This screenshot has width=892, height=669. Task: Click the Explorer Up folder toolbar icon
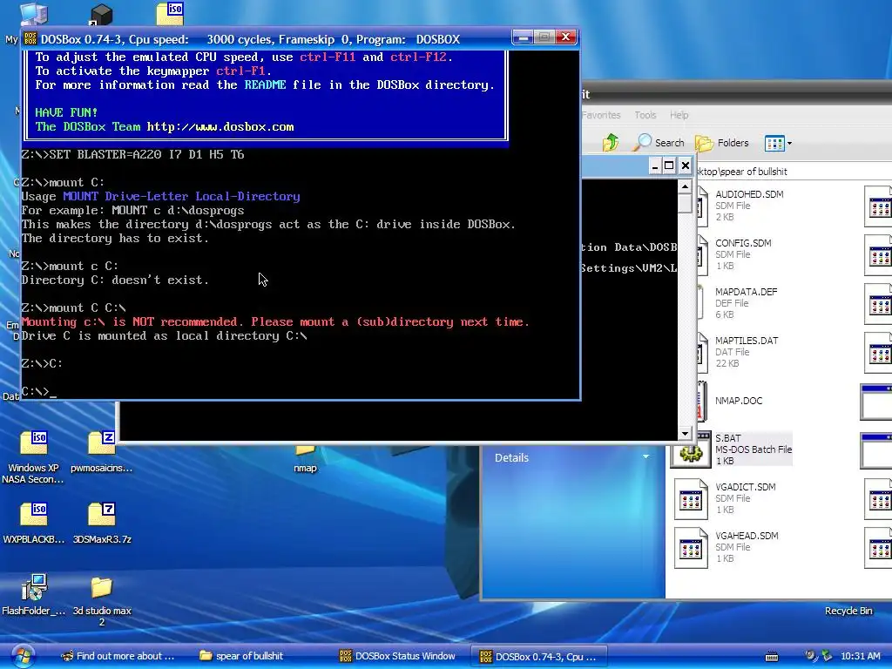point(611,143)
